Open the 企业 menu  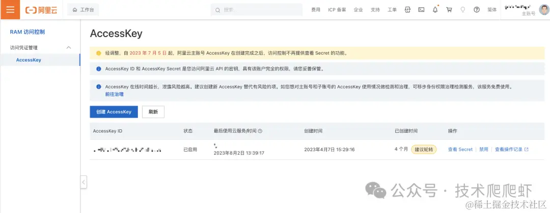[x=358, y=10]
